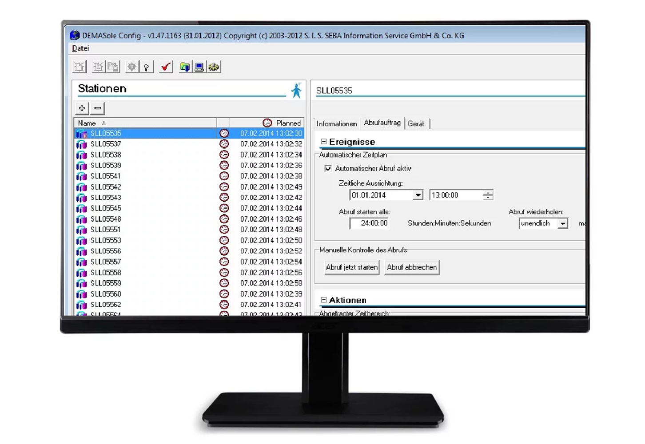645x444 pixels.
Task: Click the red checkmark toolbar icon
Action: pyautogui.click(x=166, y=67)
